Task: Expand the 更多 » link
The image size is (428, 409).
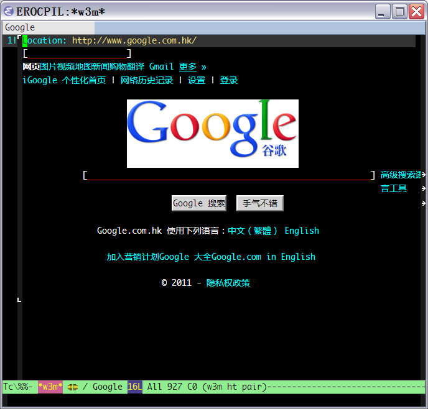Action: tap(192, 67)
